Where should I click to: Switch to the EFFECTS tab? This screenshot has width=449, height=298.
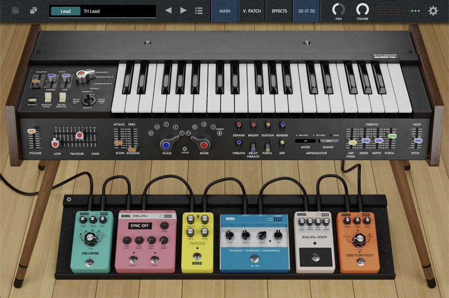coord(279,10)
